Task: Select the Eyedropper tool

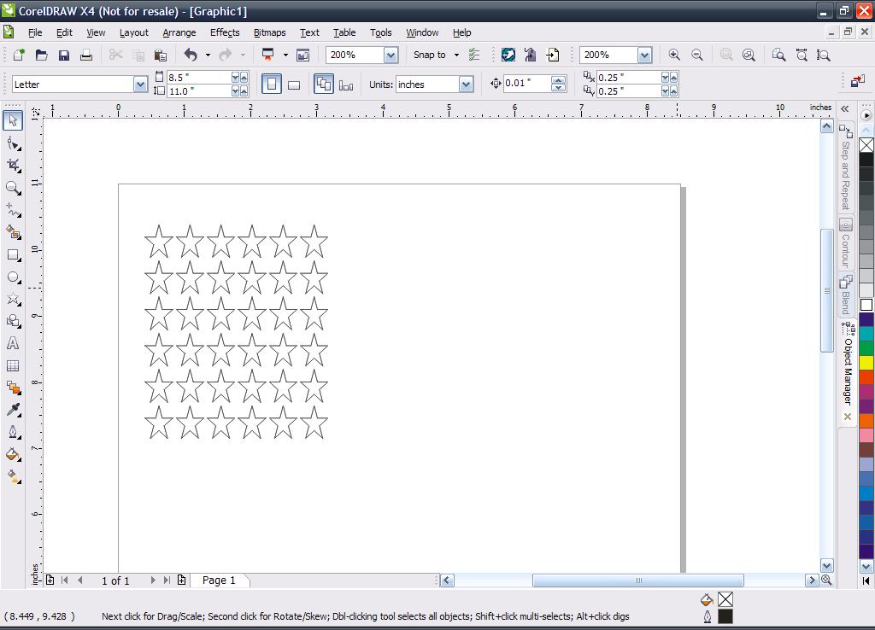Action: pyautogui.click(x=13, y=410)
